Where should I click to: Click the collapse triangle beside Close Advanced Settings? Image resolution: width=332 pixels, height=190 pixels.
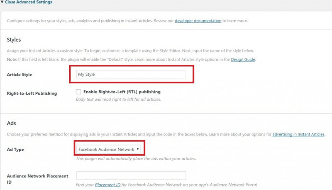[x=2, y=2]
